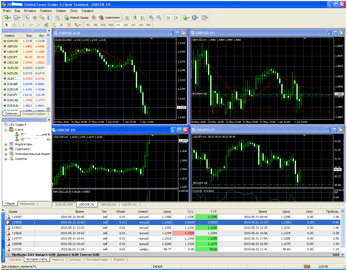This screenshot has width=347, height=270.
Task: Open the Журнал terminal tab
Action: point(119,259)
